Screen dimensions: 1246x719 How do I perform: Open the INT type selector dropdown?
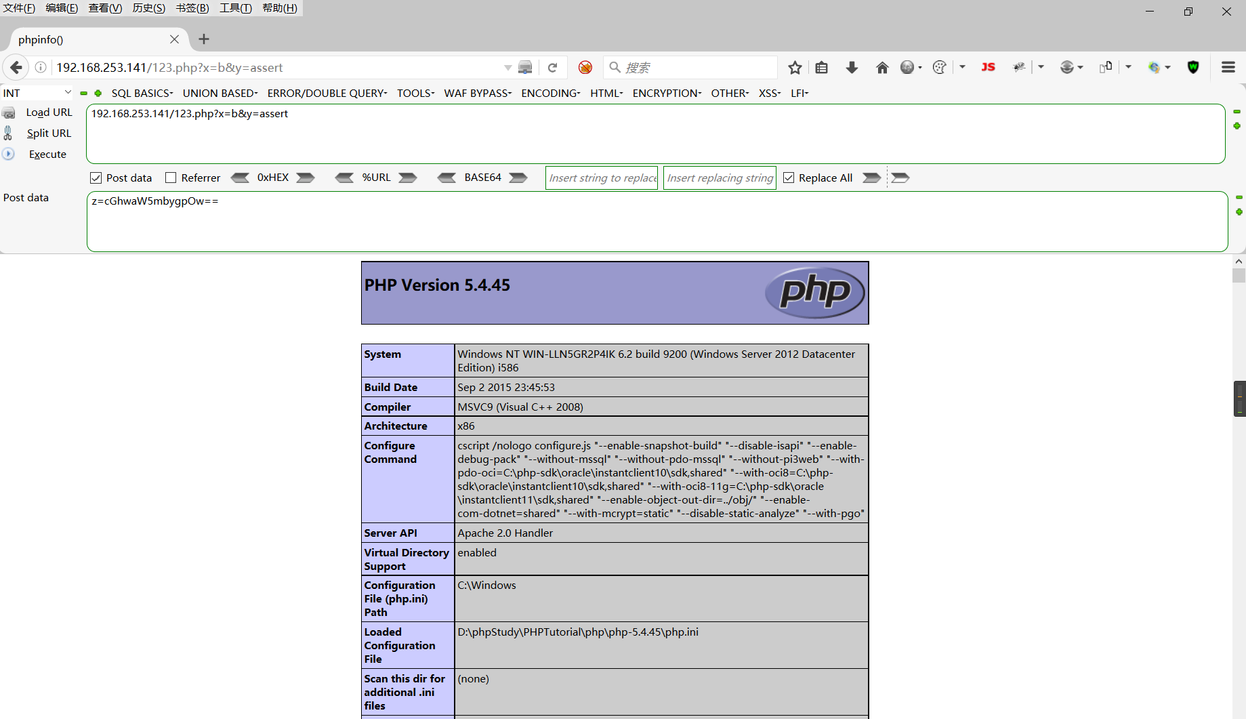click(x=37, y=93)
